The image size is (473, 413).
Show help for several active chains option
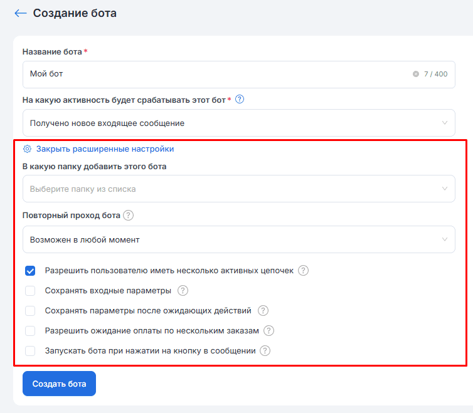303,270
